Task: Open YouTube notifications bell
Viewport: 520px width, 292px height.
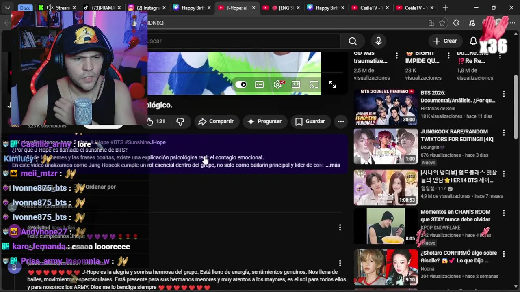Action: (x=473, y=41)
